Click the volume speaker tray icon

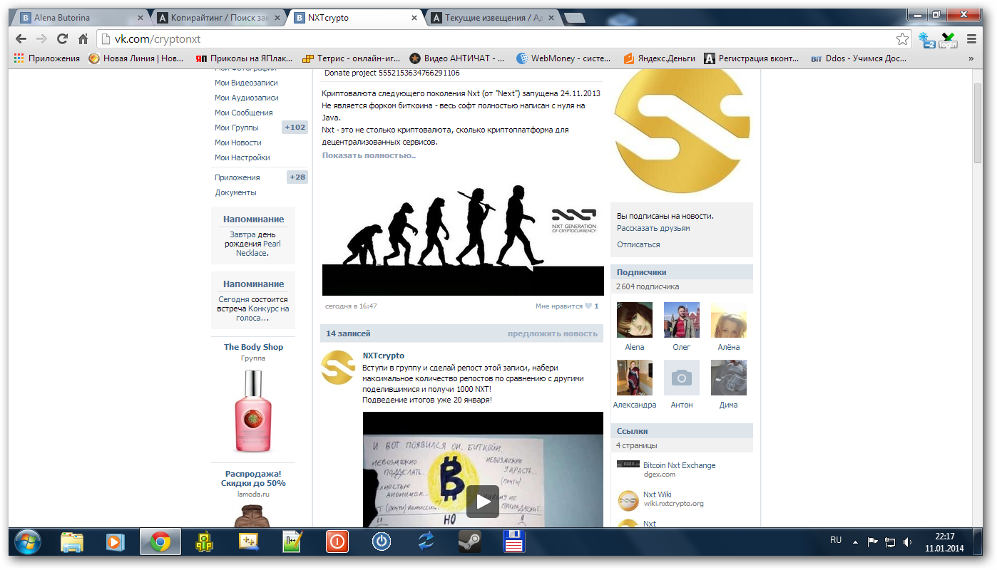click(x=907, y=541)
